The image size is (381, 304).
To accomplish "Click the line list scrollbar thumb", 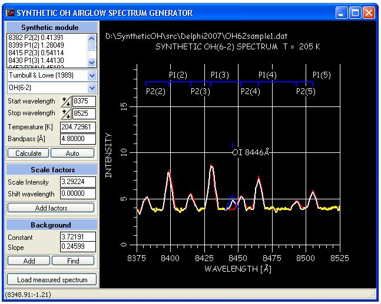I will pos(92,47).
